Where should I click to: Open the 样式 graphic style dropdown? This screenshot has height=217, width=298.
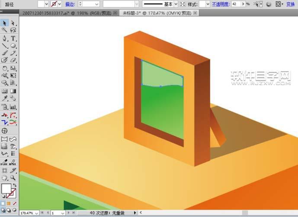tap(208, 4)
